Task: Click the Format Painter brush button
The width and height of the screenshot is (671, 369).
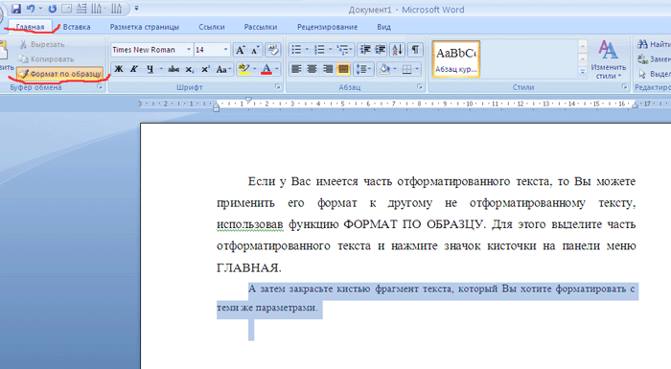Action: click(59, 74)
